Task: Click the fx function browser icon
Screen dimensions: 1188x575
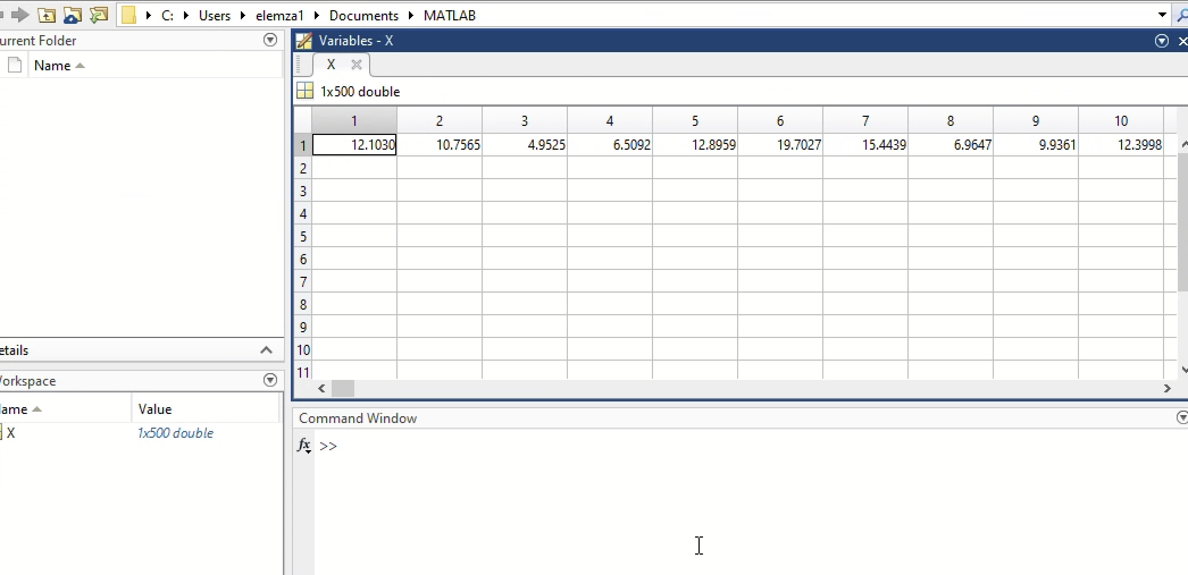Action: 304,446
